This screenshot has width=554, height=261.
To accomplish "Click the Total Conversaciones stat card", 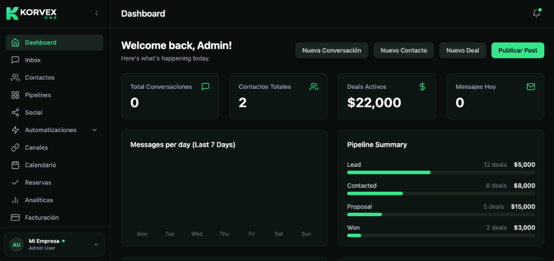I will (x=170, y=96).
